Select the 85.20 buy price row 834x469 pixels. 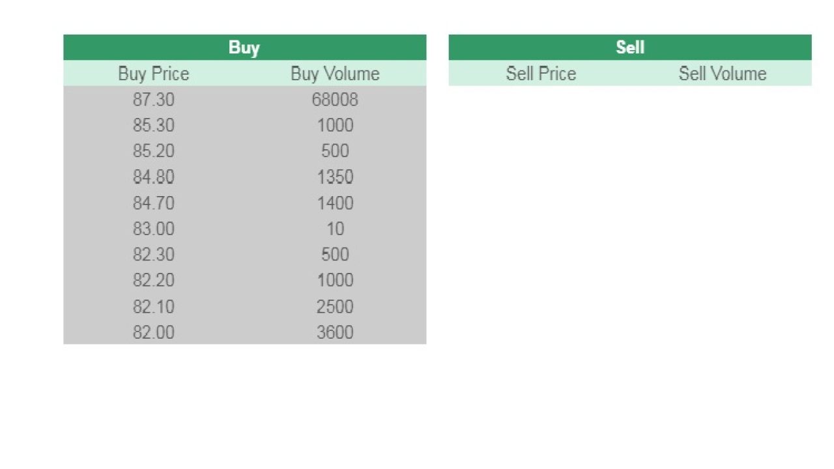tap(154, 151)
